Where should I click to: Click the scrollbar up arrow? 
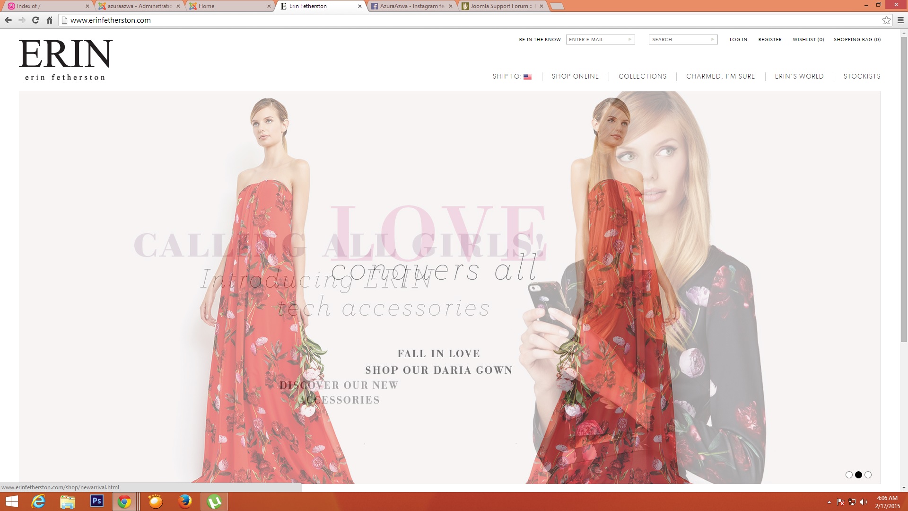[x=904, y=33]
